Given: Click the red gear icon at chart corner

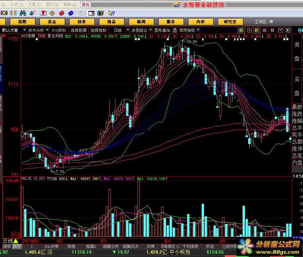Looking at the screenshot, I should tap(4, 36).
